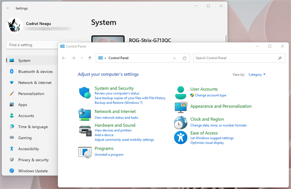Click the Control Panel address bar icon
The width and height of the screenshot is (291, 189).
tap(101, 58)
